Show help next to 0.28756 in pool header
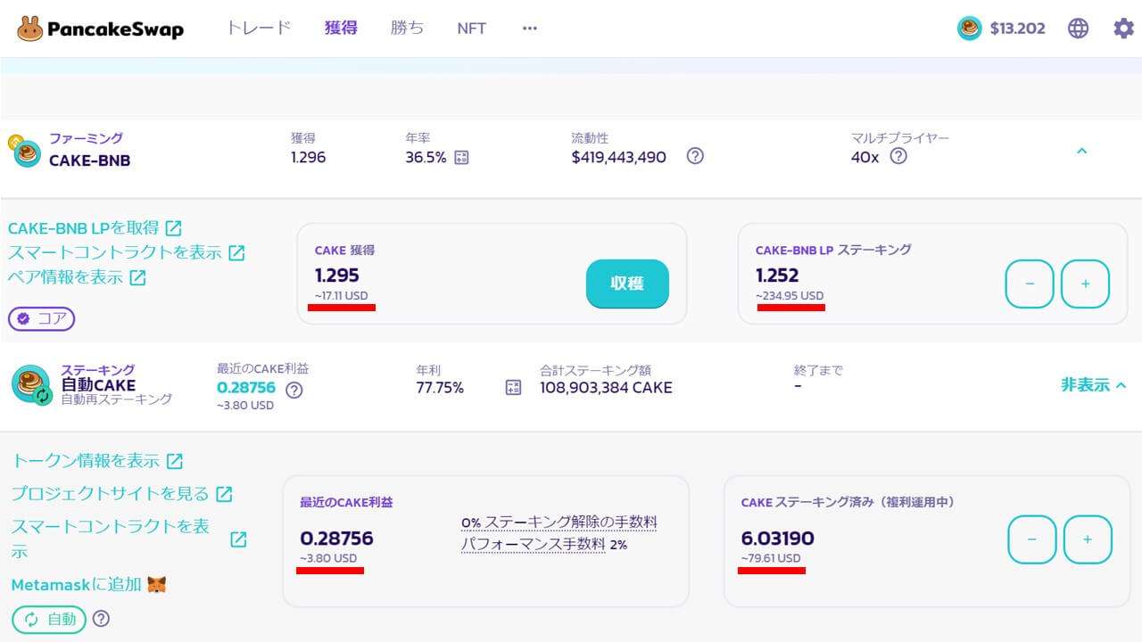 tap(294, 390)
